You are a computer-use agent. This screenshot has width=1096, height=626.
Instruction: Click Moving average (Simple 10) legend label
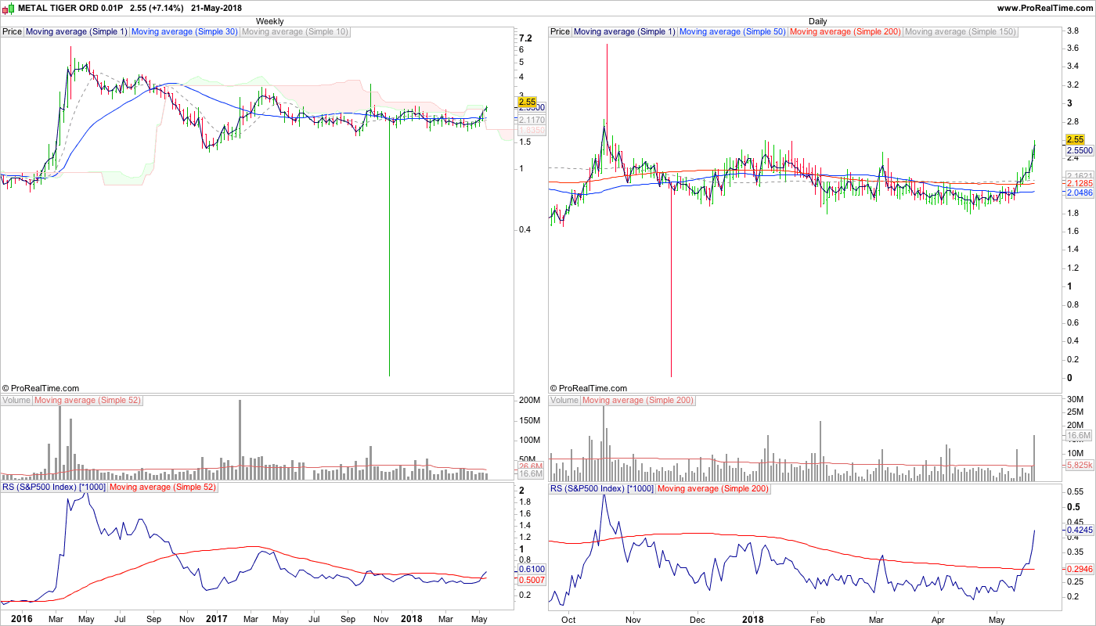[295, 32]
